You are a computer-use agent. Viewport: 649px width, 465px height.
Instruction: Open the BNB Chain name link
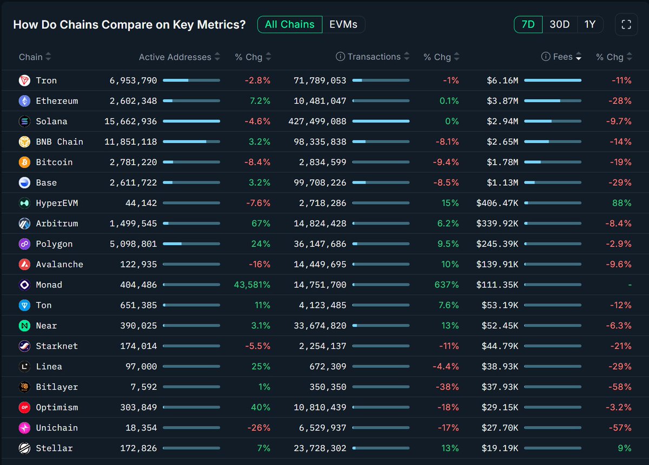click(59, 142)
